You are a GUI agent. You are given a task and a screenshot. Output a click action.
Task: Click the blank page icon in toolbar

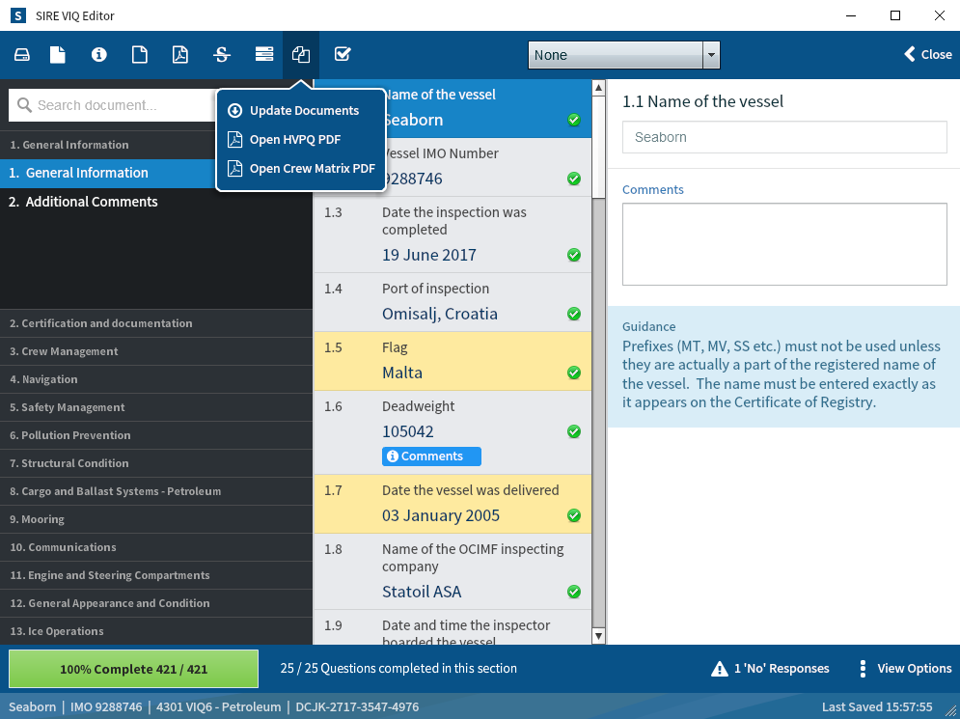click(140, 54)
